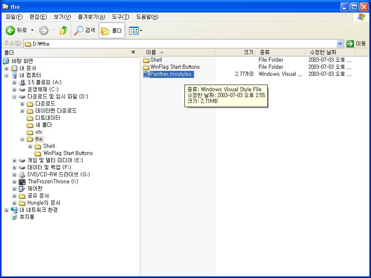The height and width of the screenshot is (278, 371).
Task: Open the Views dropdown in toolbar
Action: [136, 31]
